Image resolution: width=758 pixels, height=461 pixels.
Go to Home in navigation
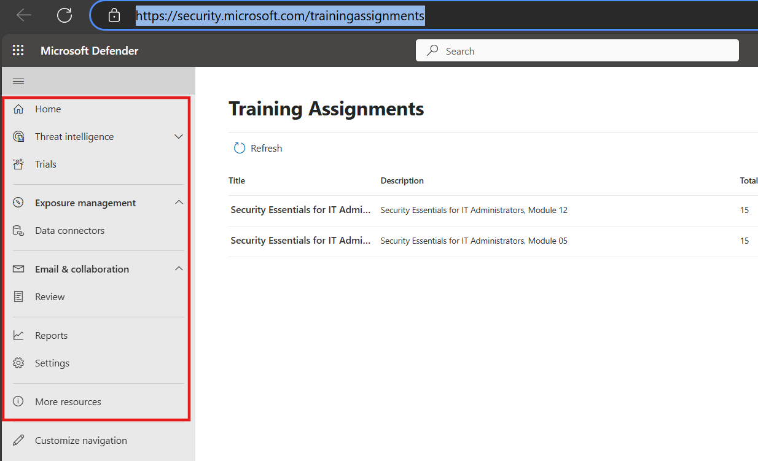tap(48, 109)
